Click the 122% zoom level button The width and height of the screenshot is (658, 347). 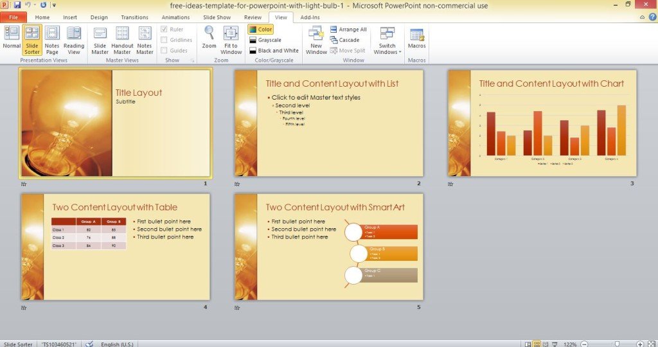click(x=569, y=344)
